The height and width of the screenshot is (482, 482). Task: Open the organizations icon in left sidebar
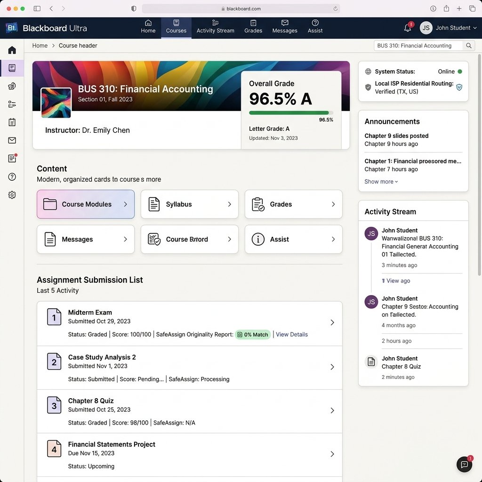coord(12,86)
